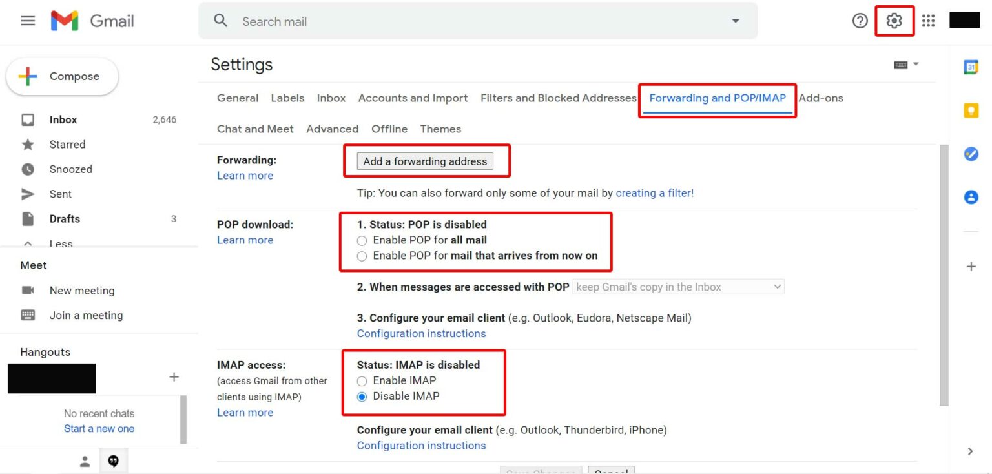Expand the right sidebar with the chevron

970,451
